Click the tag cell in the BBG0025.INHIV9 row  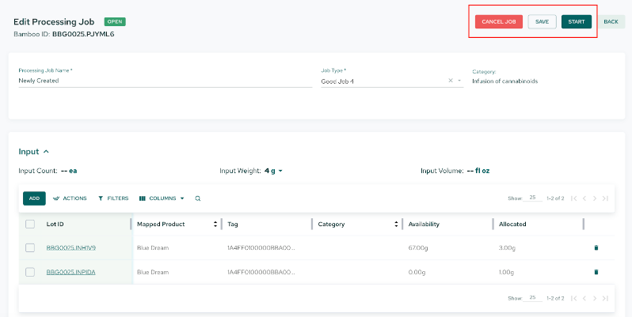point(261,247)
